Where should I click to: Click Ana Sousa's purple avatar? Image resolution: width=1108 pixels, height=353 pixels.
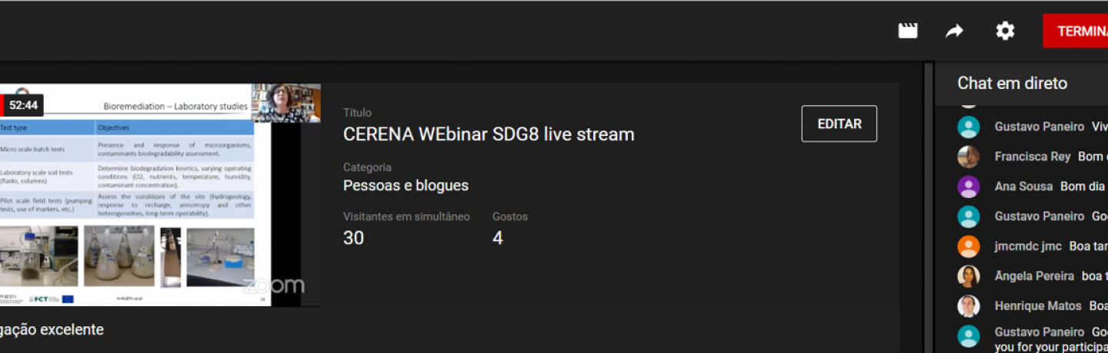[x=968, y=186]
